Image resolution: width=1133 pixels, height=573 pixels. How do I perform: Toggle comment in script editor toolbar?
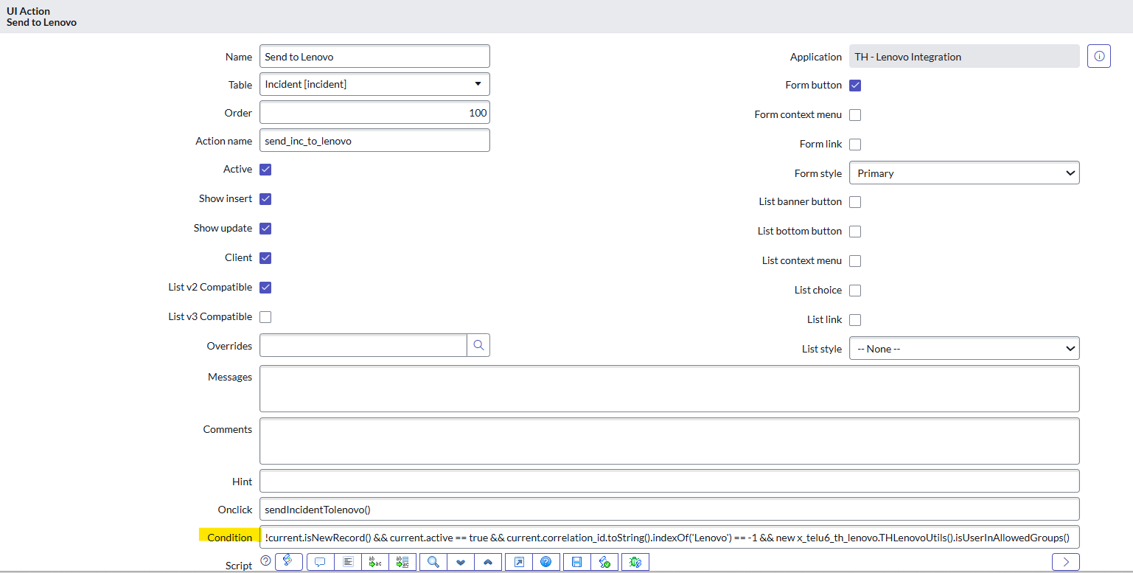pyautogui.click(x=320, y=562)
